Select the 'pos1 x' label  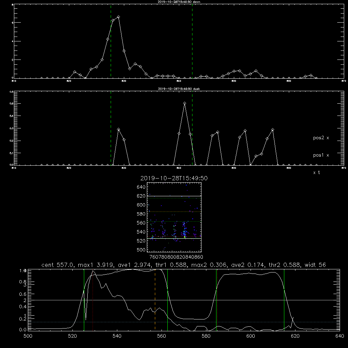coord(321,155)
